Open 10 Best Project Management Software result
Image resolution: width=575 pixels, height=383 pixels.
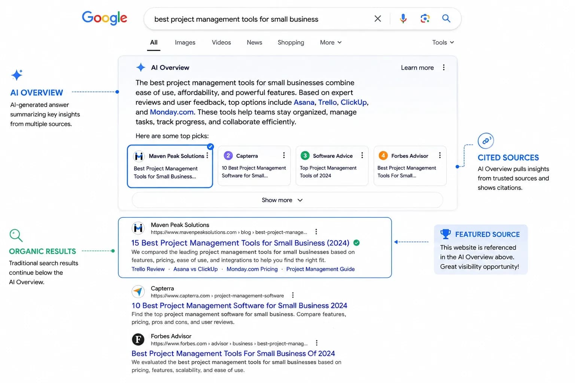click(x=239, y=306)
